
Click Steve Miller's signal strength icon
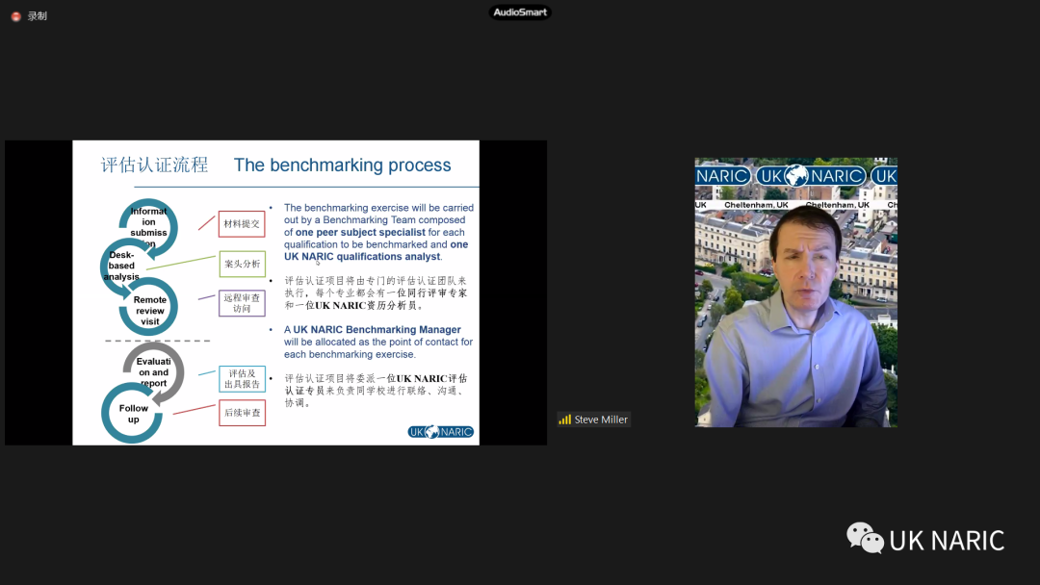coord(564,420)
